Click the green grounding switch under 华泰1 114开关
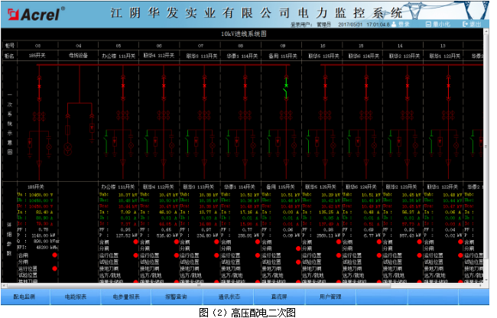Viewport: 497px width, 318px height. tap(228, 143)
